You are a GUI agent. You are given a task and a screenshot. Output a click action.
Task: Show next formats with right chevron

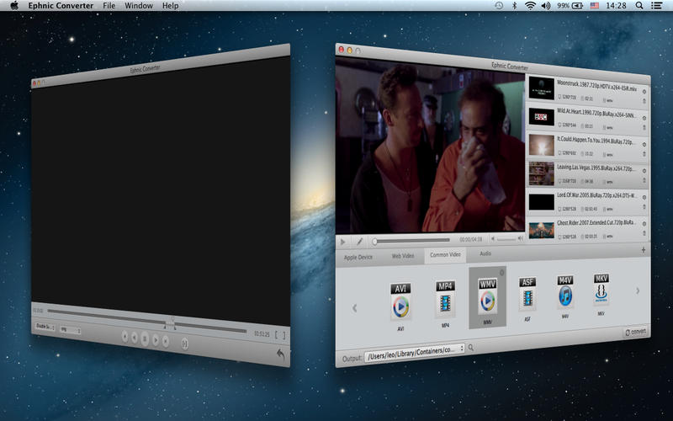(x=638, y=290)
